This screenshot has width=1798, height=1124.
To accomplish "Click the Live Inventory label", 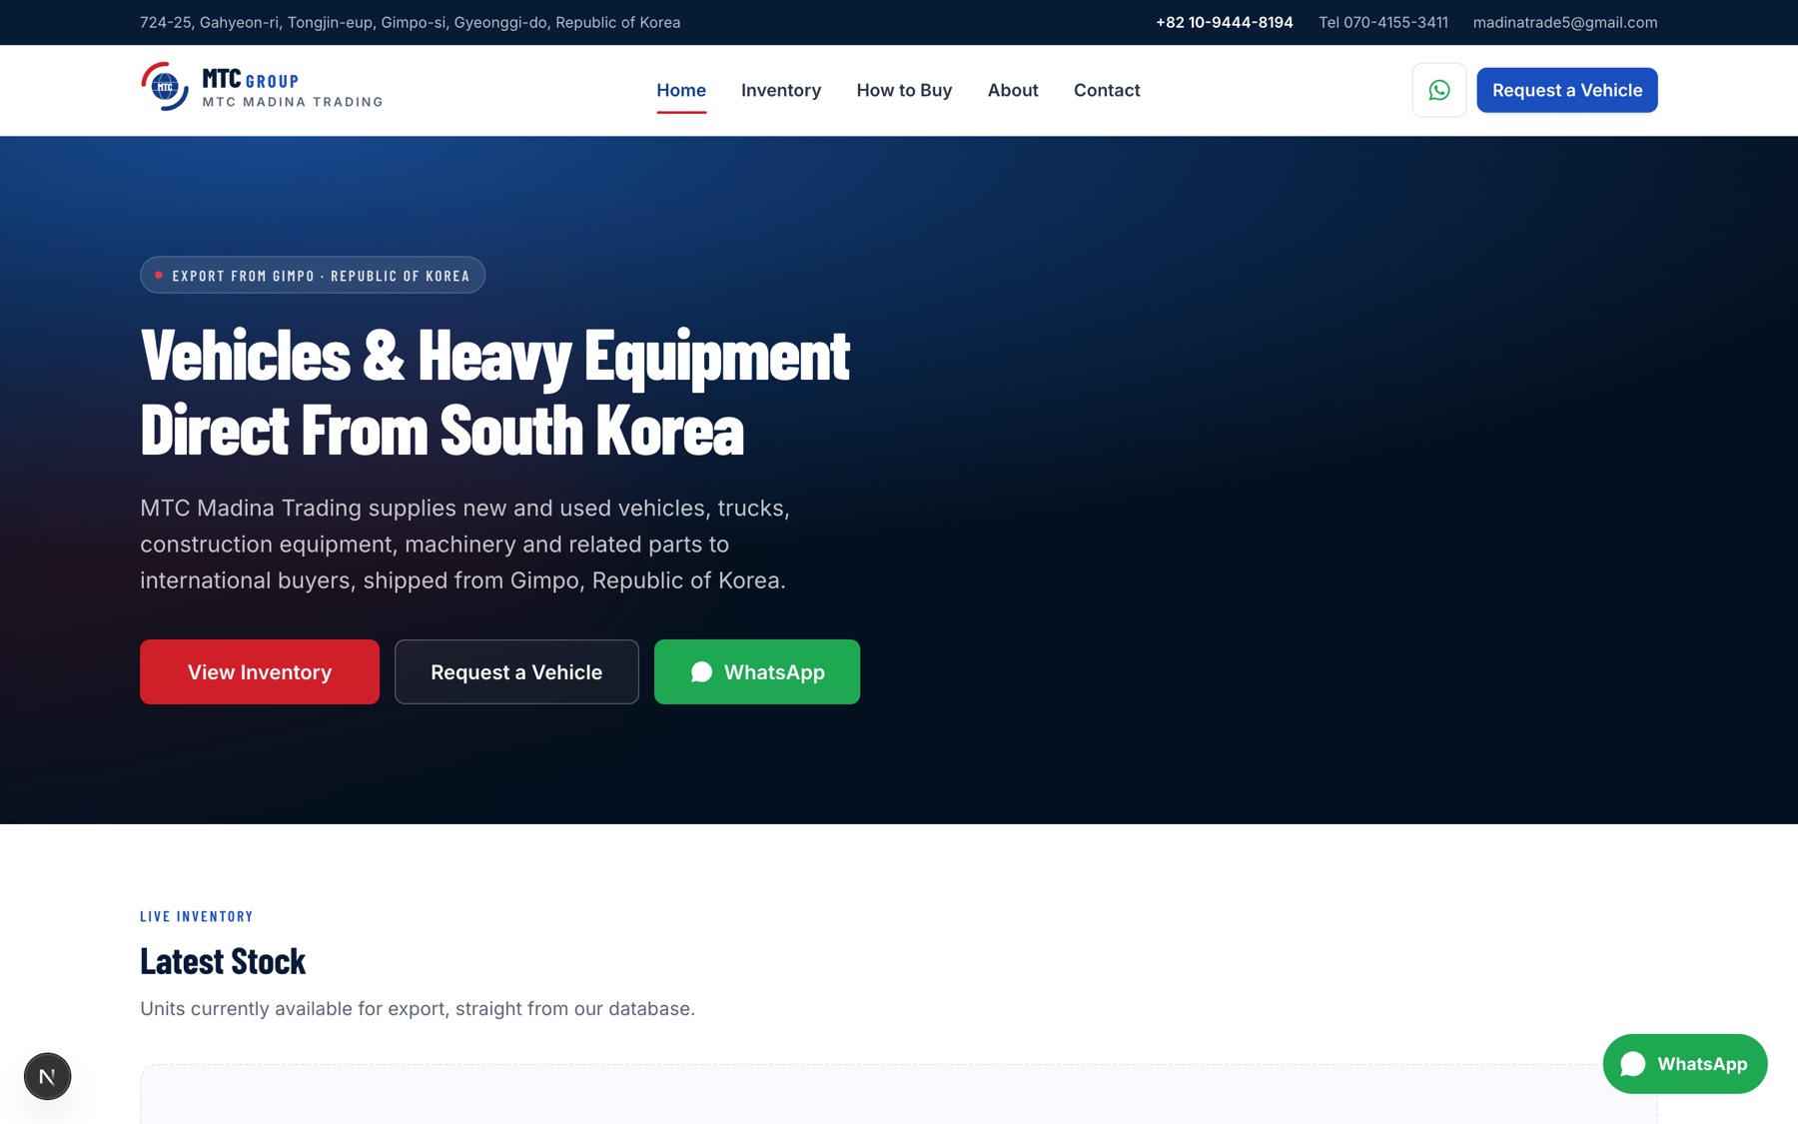I will (x=197, y=916).
